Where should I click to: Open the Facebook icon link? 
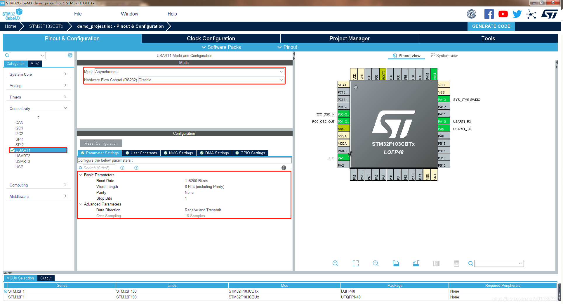[x=489, y=14]
